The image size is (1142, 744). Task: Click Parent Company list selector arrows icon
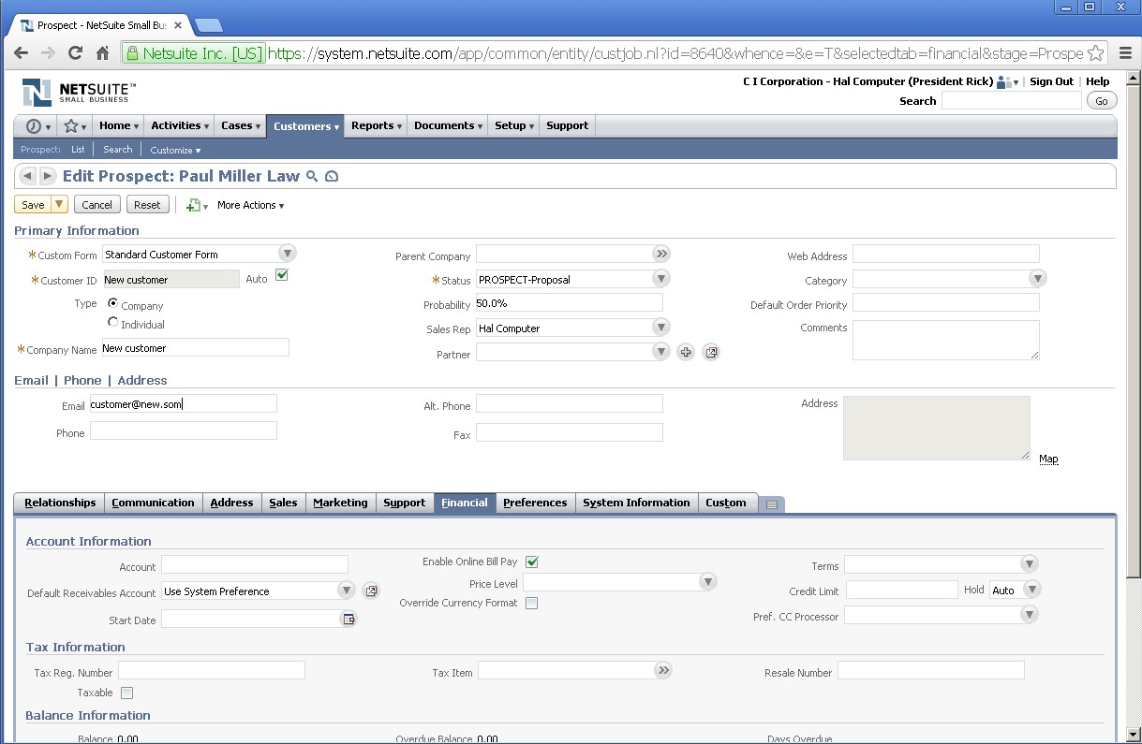(662, 254)
